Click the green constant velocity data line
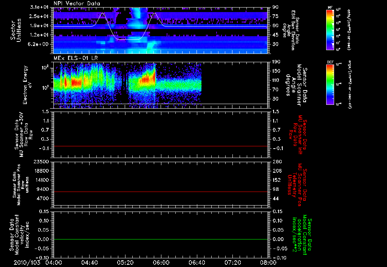This screenshot has width=387, height=267. (160, 239)
